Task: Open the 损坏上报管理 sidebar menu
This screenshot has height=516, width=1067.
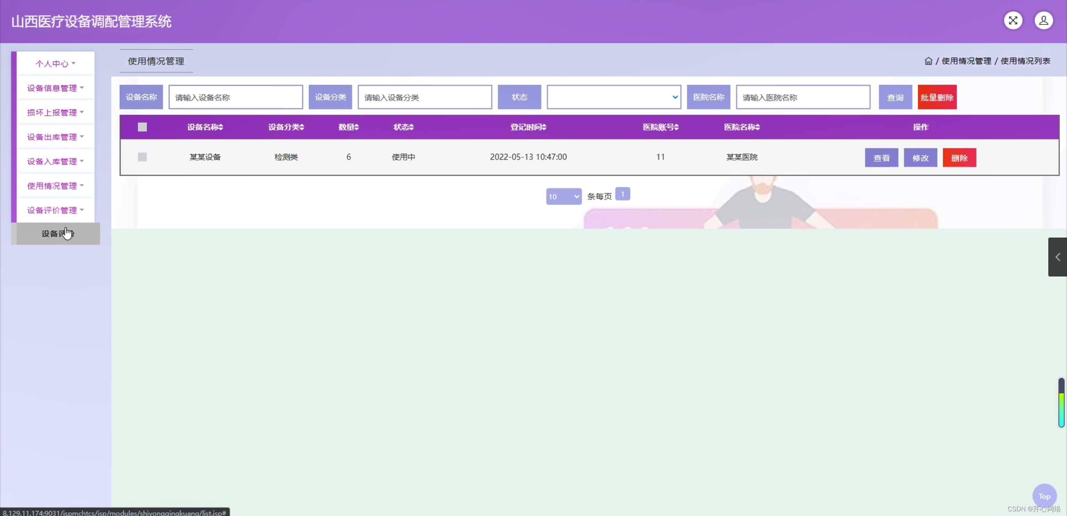Action: [55, 113]
